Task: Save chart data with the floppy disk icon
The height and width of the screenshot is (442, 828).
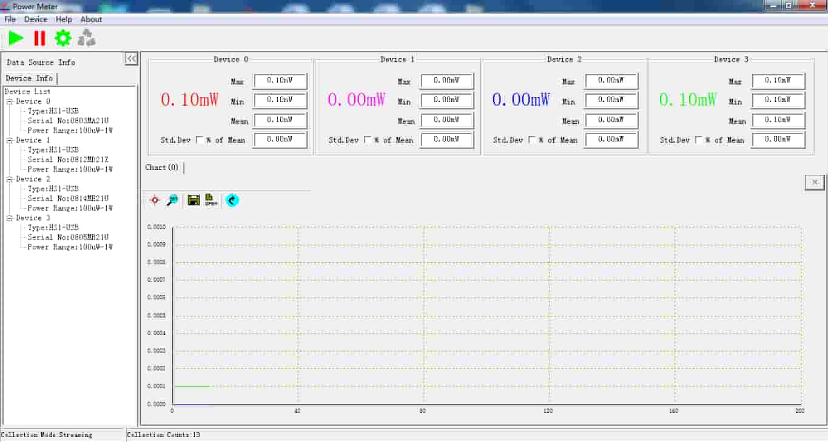Action: 194,200
